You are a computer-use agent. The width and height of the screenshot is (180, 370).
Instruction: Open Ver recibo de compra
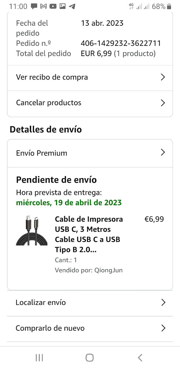(52, 77)
